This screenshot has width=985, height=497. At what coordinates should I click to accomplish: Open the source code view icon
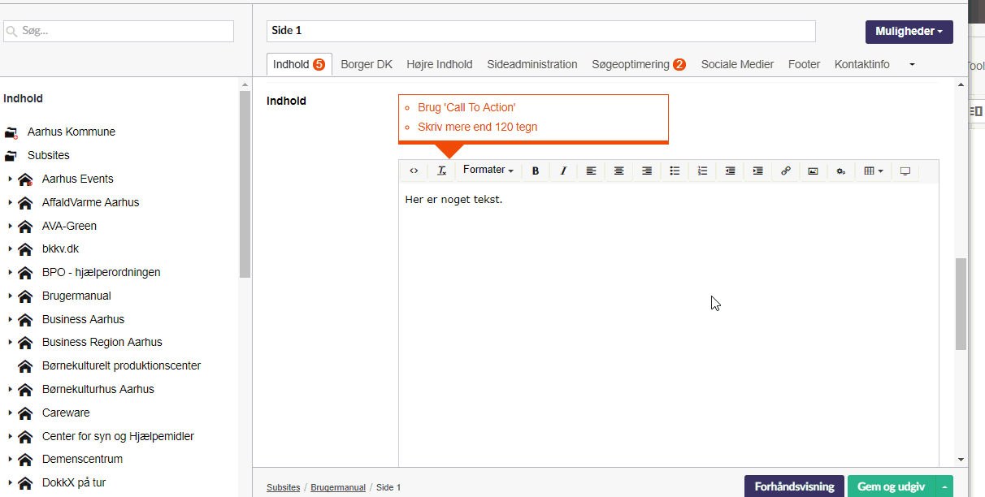pos(414,171)
